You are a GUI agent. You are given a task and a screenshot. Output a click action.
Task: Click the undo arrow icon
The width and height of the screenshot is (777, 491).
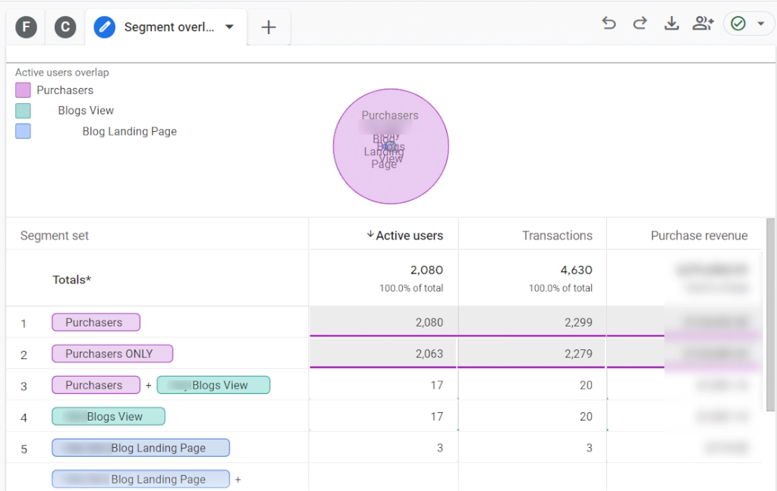coord(609,23)
